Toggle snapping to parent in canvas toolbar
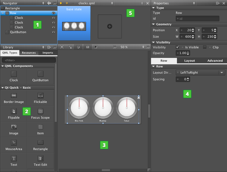This screenshot has width=227, height=172. 70,47
